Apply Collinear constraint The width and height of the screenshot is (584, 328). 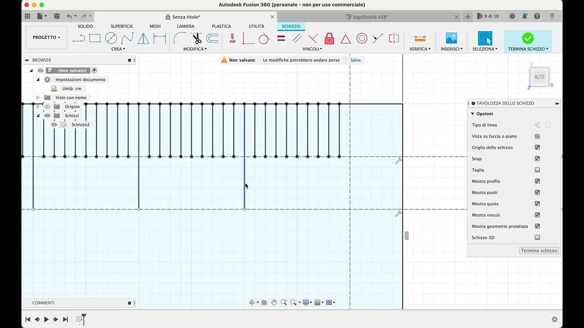tap(378, 39)
